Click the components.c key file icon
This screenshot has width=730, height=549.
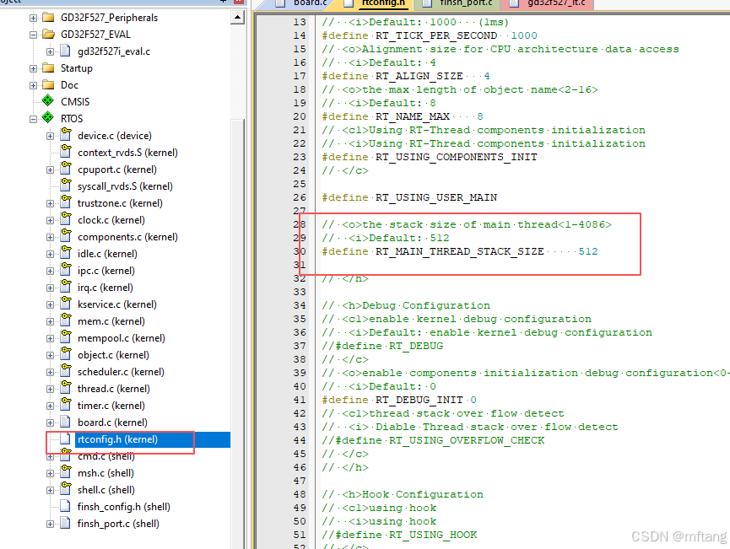(x=66, y=235)
